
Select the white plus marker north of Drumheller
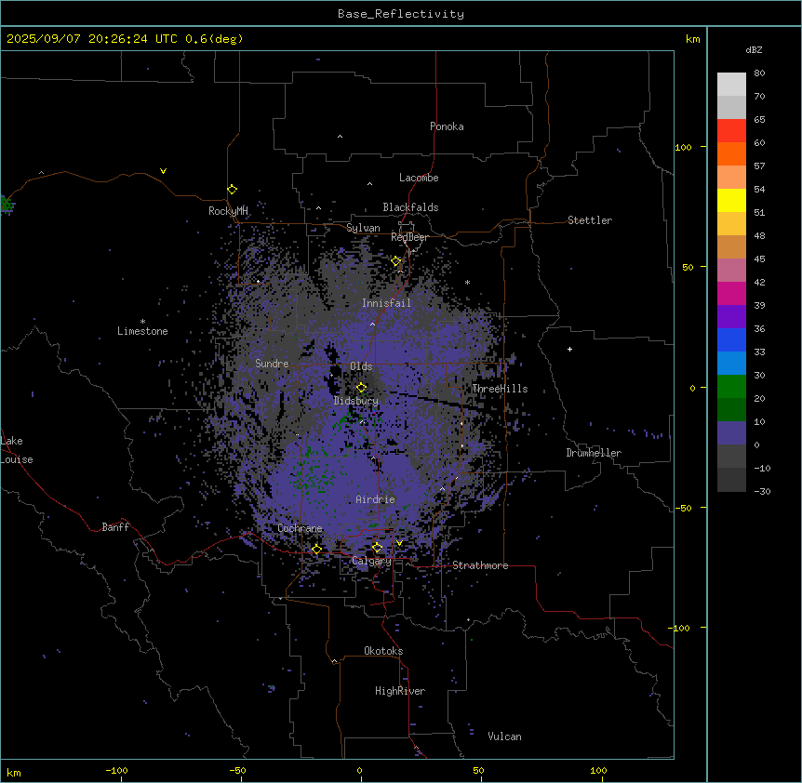point(569,349)
